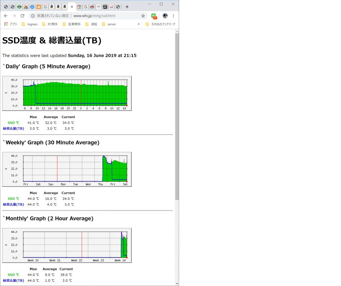The width and height of the screenshot is (341, 286).
Task: Click the SSD温度 & 総書込量(TB) page heading
Action: coord(52,40)
